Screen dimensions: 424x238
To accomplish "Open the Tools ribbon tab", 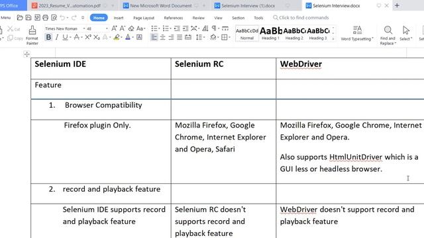I will tap(258, 18).
